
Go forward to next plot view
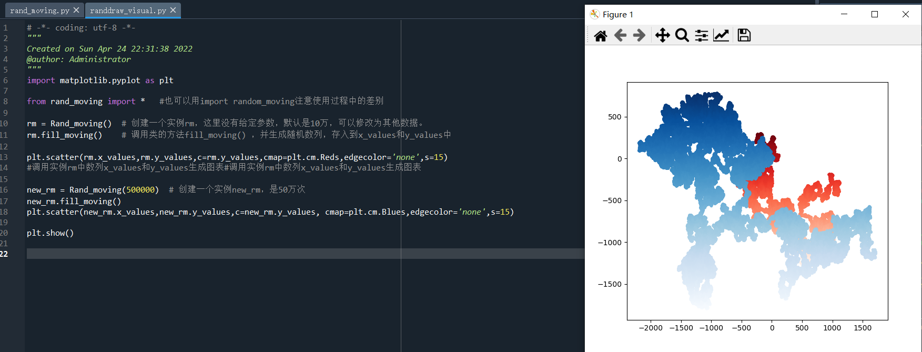(x=639, y=35)
